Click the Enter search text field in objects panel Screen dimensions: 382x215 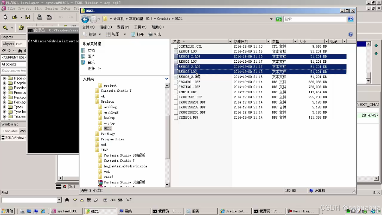click(14, 71)
